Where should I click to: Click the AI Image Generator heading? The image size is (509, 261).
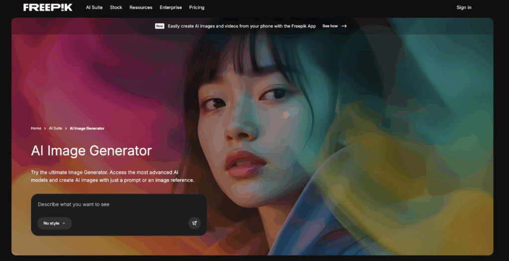pyautogui.click(x=91, y=150)
